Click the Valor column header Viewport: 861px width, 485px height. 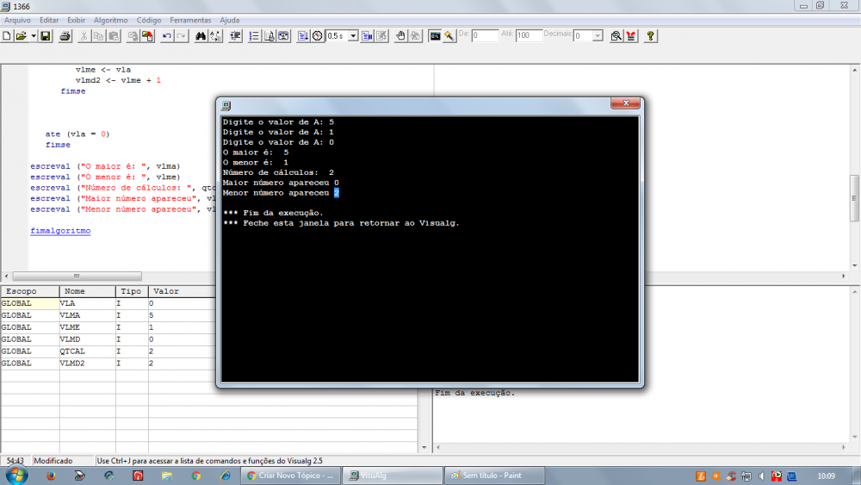click(x=165, y=291)
